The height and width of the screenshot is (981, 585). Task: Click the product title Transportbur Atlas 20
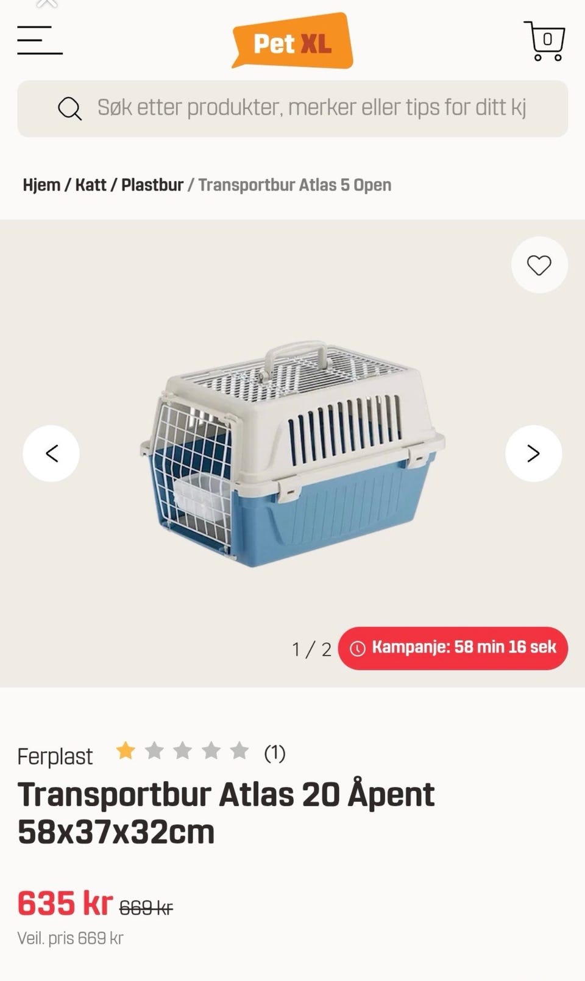[226, 813]
